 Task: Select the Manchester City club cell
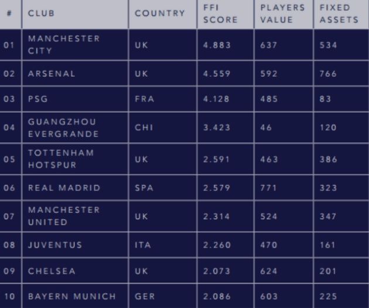tap(64, 45)
